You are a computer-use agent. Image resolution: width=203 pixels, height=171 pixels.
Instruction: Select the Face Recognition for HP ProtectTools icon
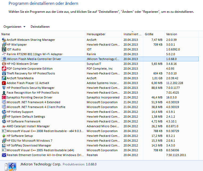(x=4, y=93)
